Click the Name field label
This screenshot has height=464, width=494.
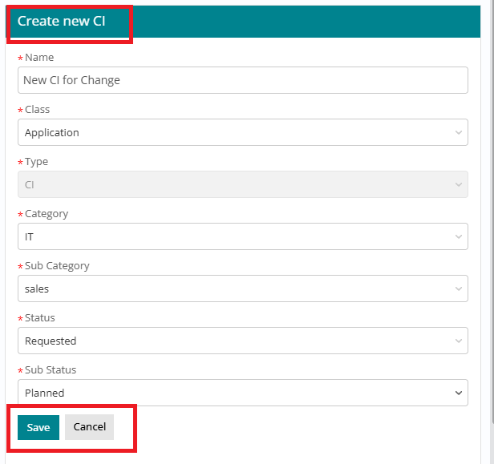(x=39, y=58)
